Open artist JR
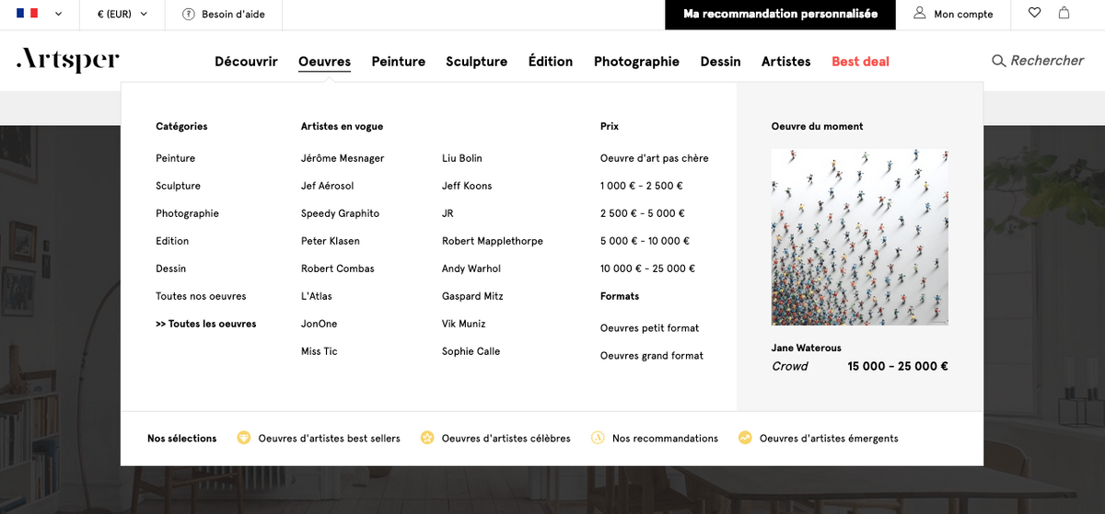 click(x=448, y=213)
